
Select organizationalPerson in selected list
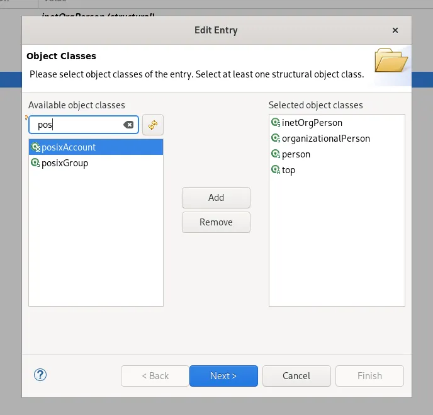pos(326,139)
